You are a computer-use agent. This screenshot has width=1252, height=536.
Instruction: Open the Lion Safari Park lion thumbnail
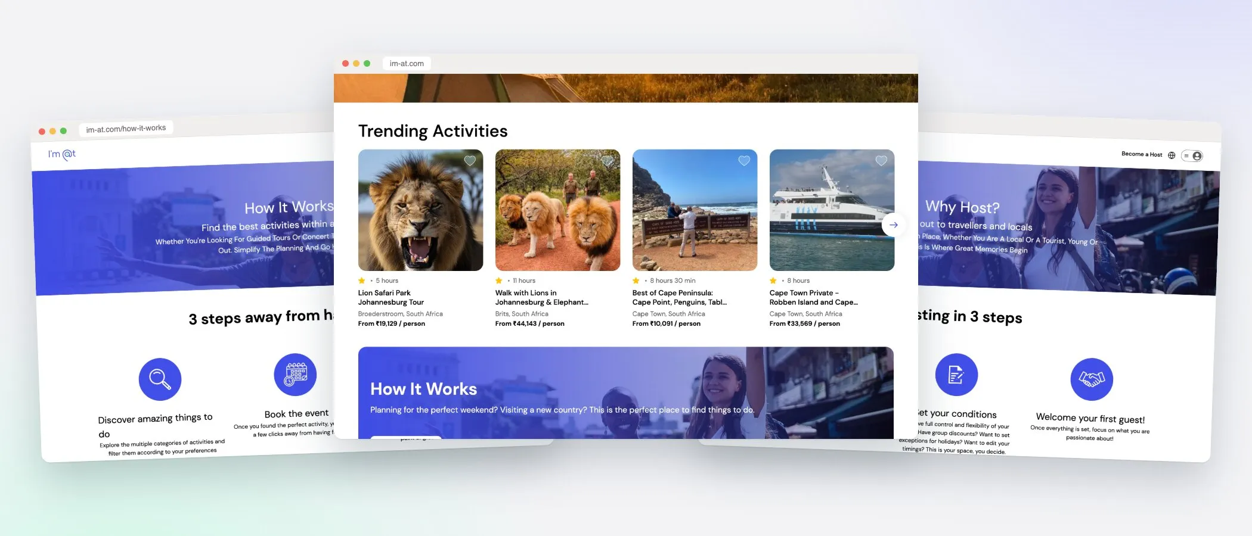[420, 210]
